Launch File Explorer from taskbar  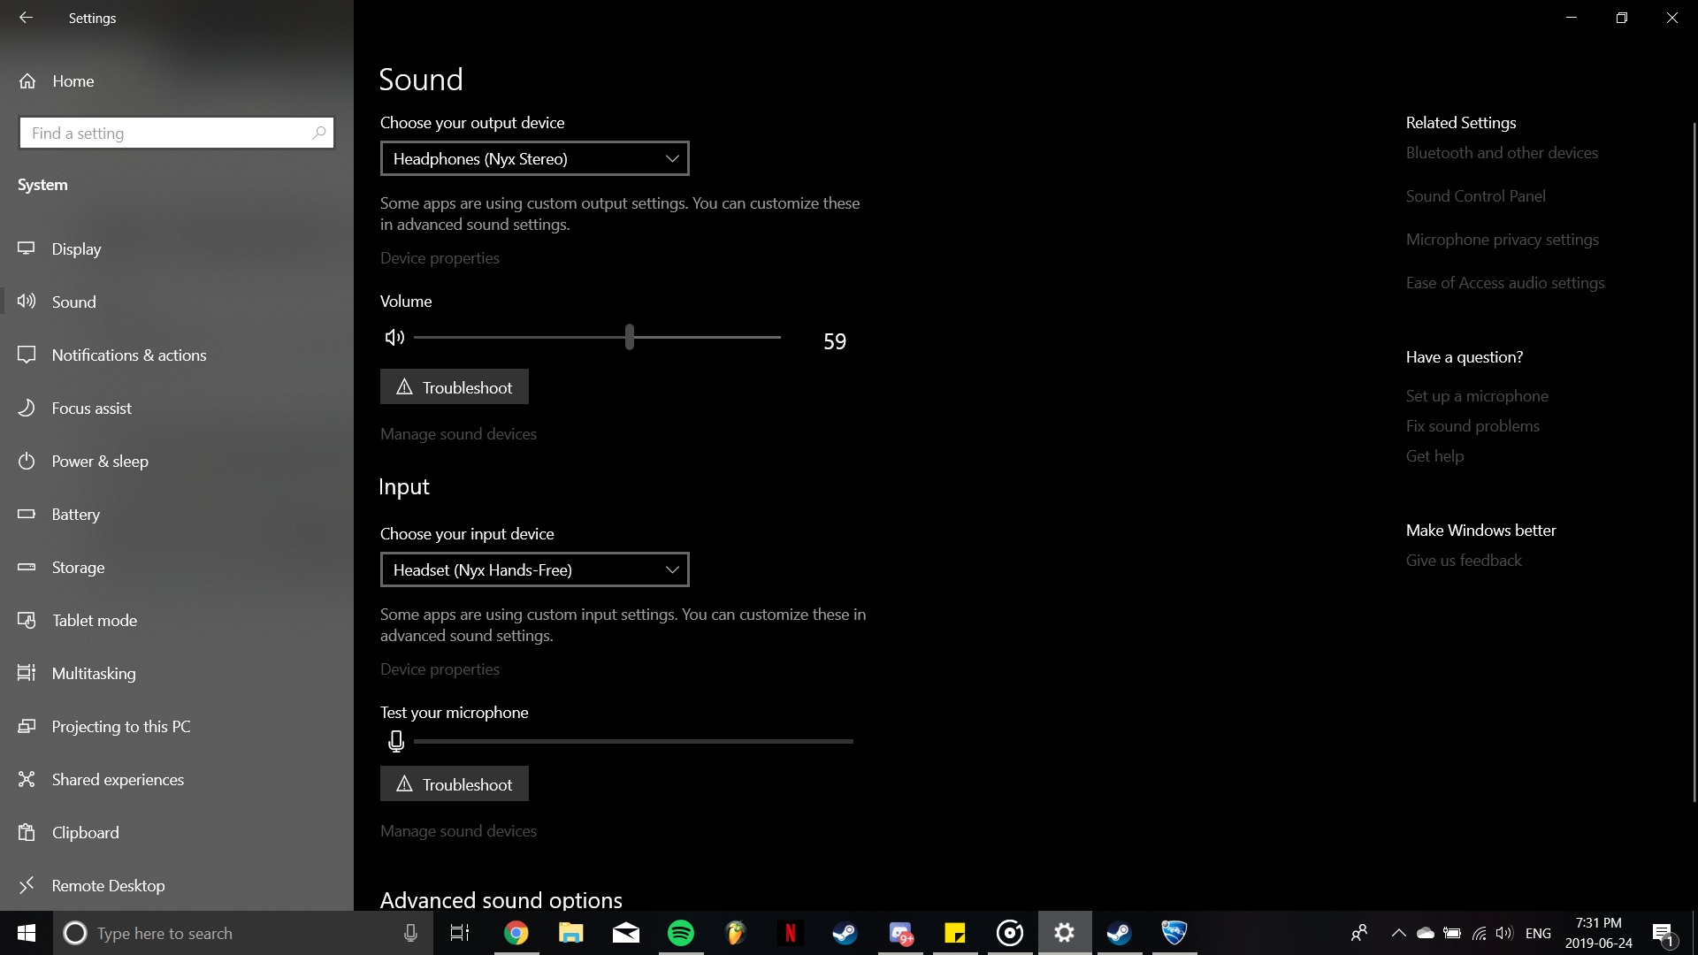point(571,933)
